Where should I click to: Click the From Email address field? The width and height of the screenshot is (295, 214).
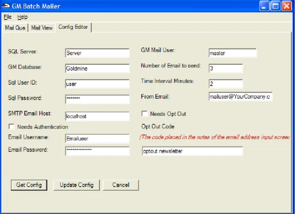click(x=241, y=97)
